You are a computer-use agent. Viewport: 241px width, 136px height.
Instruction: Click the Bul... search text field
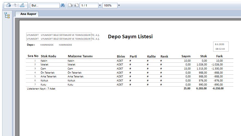pyautogui.click(x=45, y=5)
